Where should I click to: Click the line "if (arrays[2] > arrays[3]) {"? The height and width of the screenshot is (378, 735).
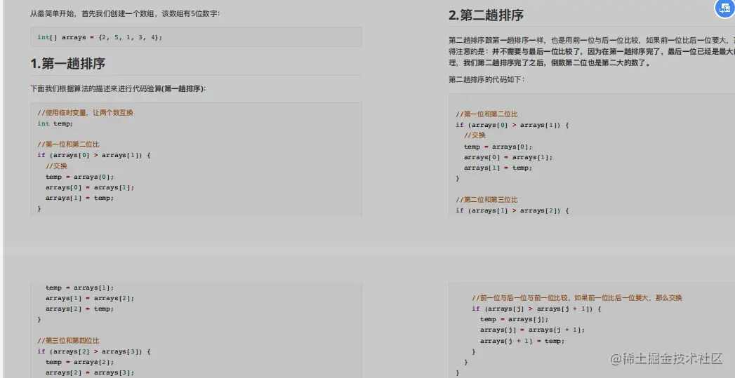pos(94,351)
